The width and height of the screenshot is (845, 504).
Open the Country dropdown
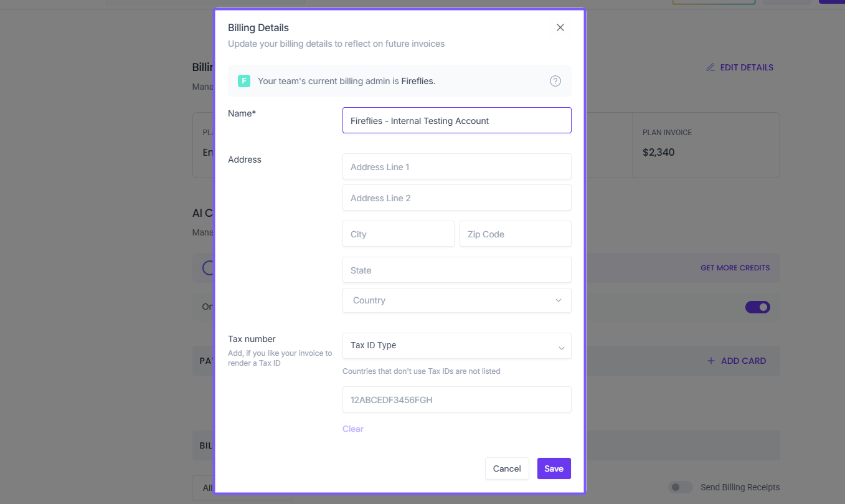[456, 300]
